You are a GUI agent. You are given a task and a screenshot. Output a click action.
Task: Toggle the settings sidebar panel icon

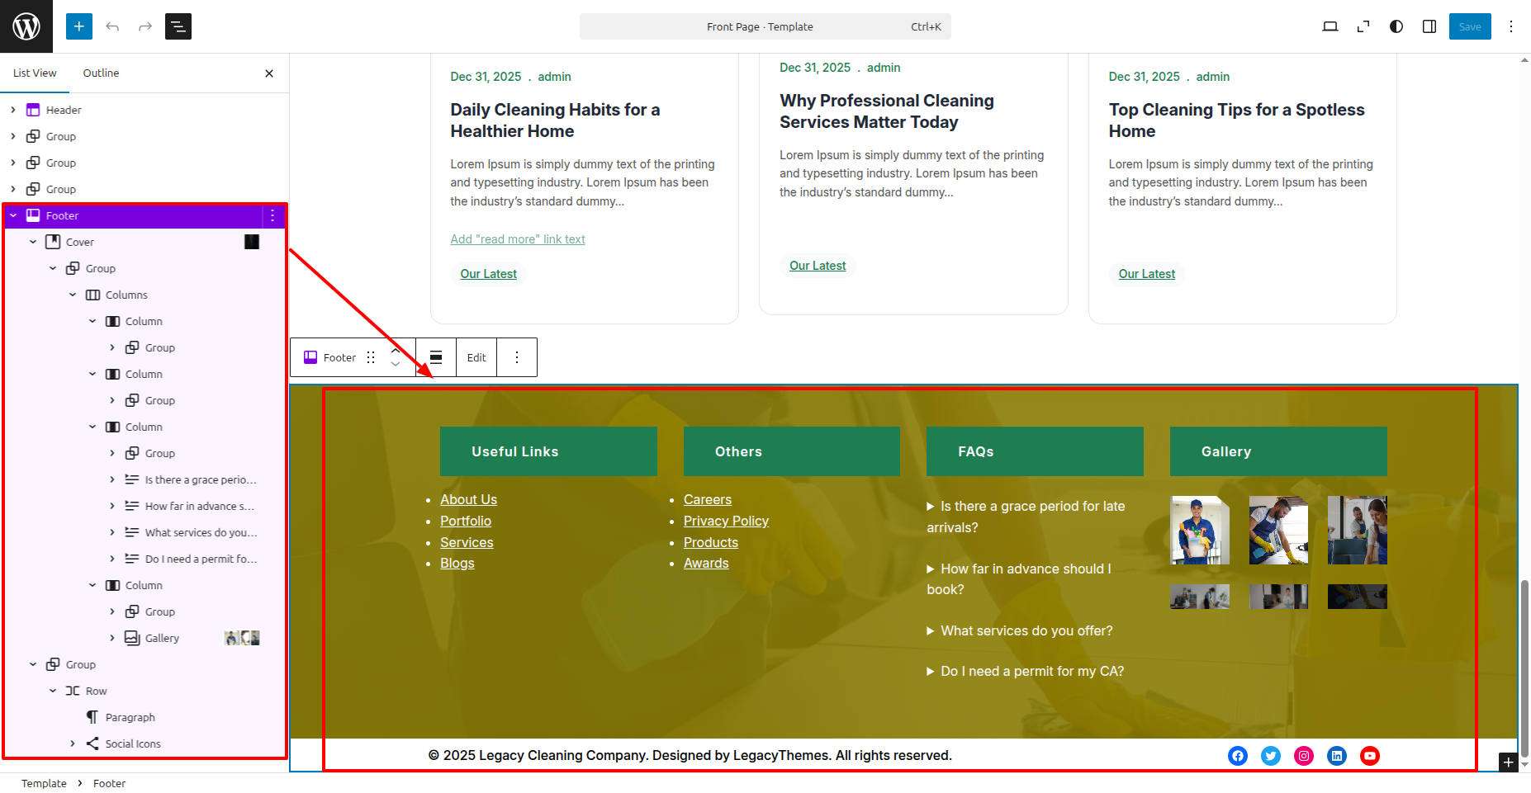point(1429,26)
